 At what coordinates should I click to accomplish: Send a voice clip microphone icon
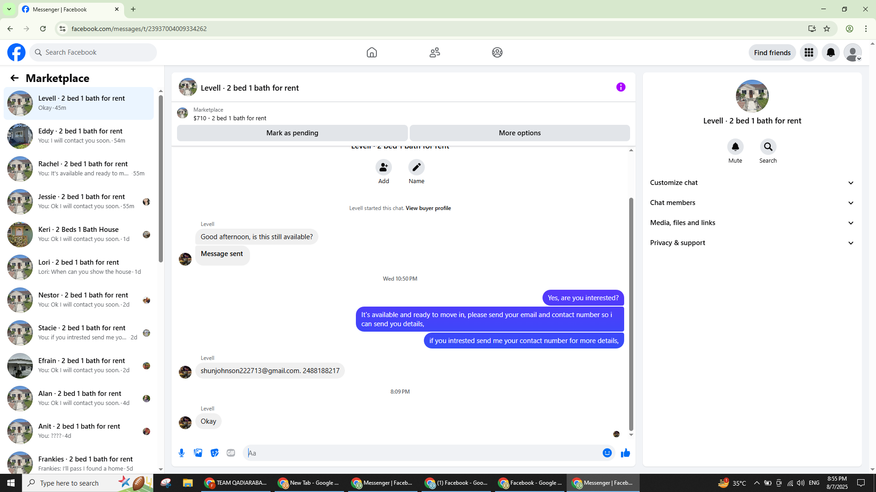point(182,453)
